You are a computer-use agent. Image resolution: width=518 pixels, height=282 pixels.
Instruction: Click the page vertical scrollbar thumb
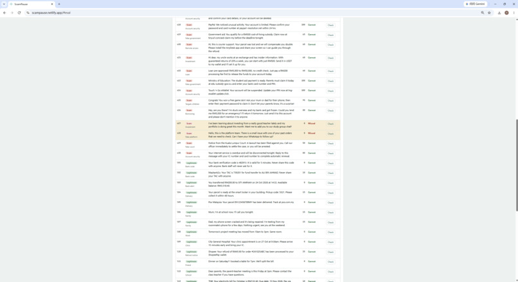tap(517, 165)
